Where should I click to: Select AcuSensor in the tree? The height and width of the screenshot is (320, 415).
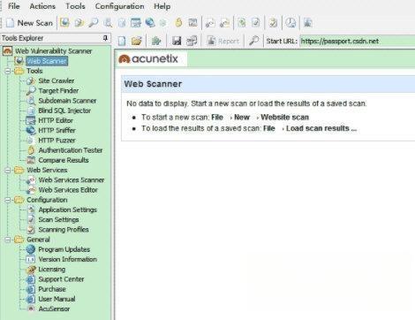(54, 309)
